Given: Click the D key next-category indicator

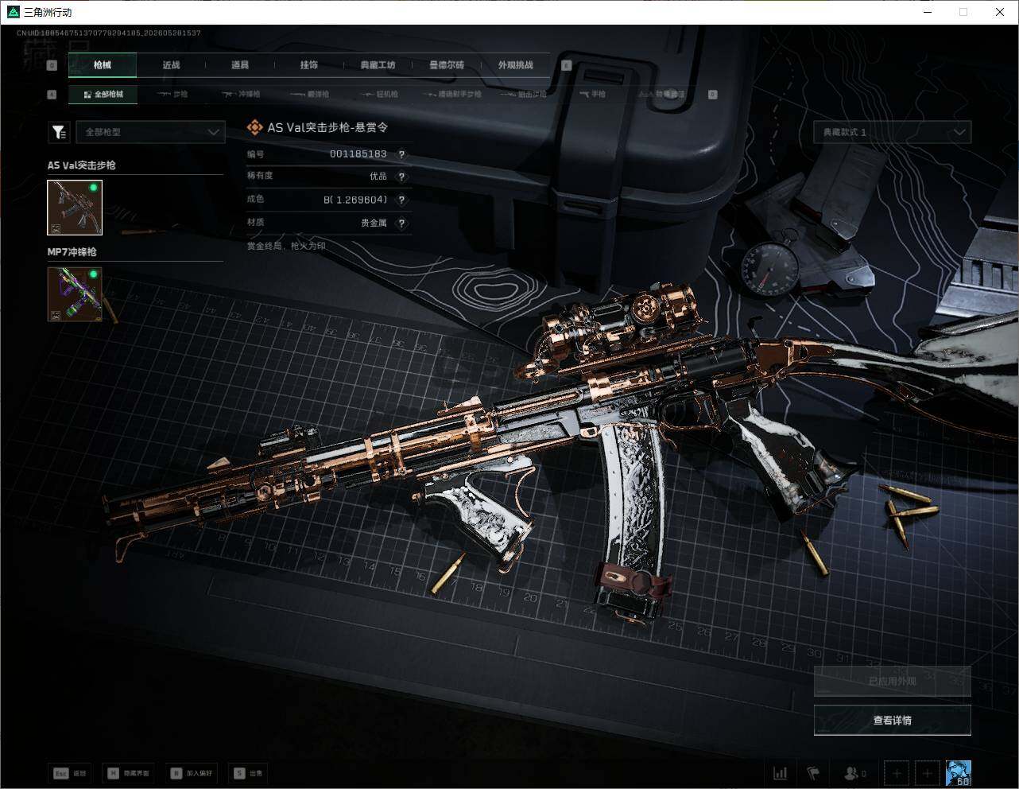Looking at the screenshot, I should pos(712,94).
